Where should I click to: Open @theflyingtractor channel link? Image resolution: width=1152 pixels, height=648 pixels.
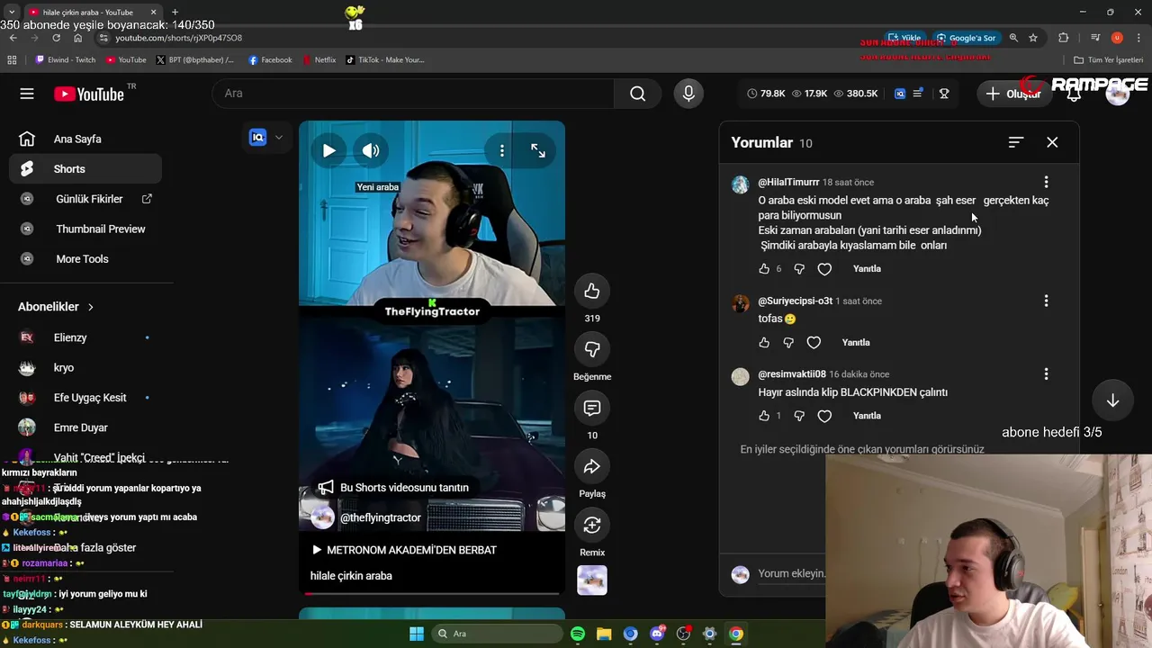(x=381, y=517)
